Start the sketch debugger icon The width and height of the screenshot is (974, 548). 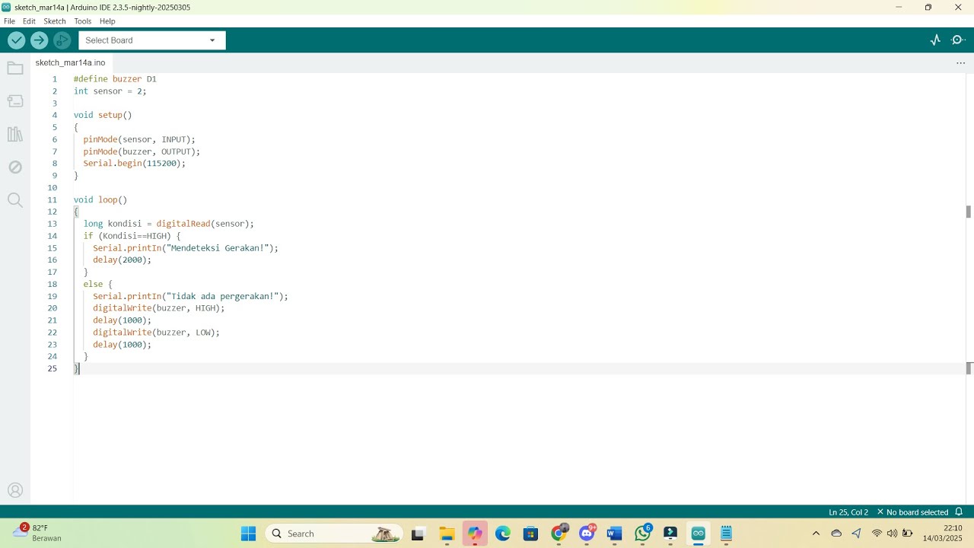click(x=62, y=40)
